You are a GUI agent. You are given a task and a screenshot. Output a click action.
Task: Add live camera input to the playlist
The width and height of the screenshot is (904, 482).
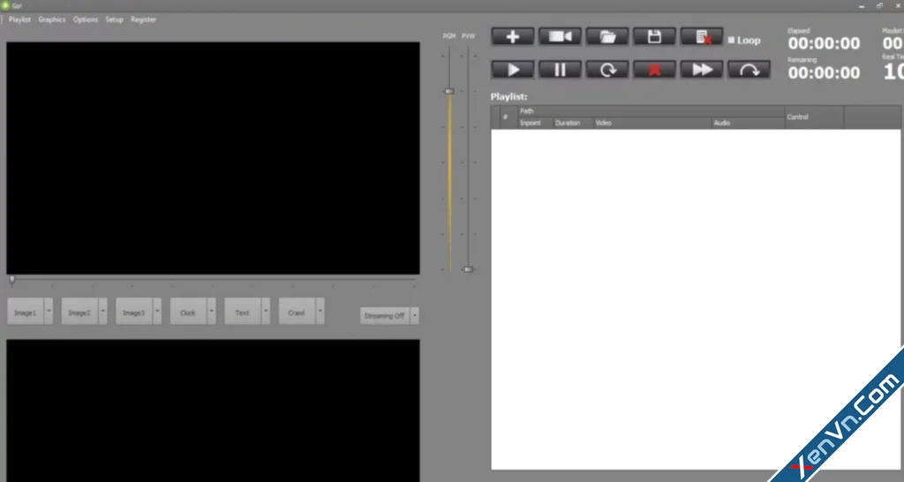tap(560, 37)
